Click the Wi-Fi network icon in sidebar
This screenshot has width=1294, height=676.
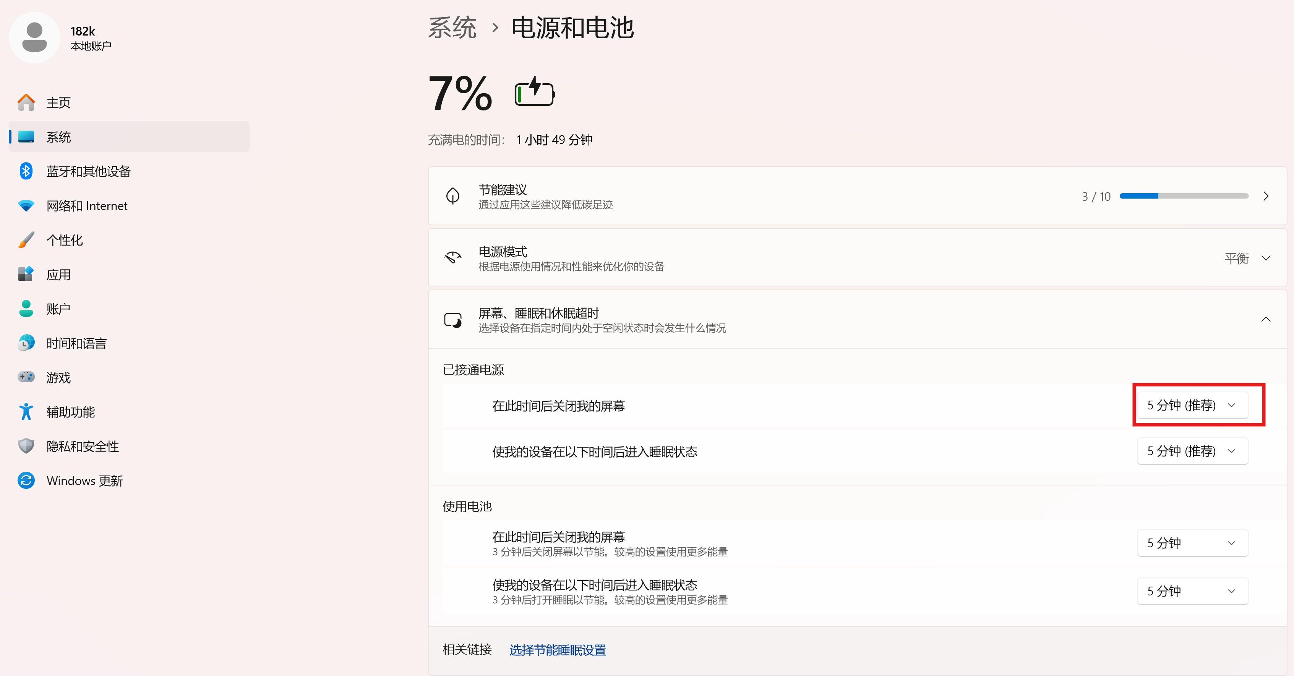click(x=26, y=206)
